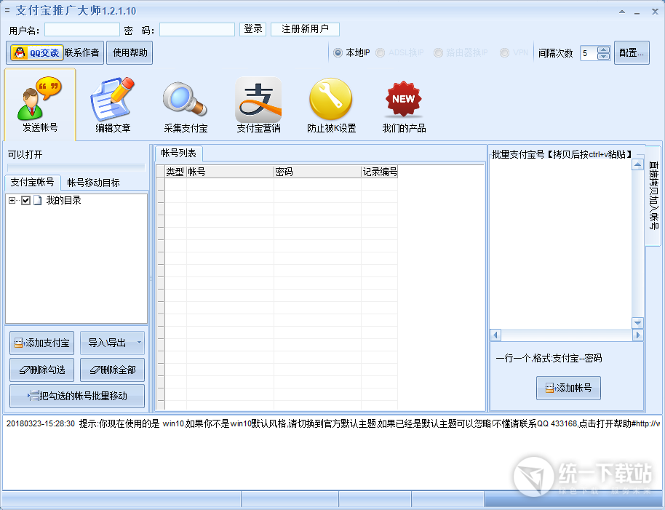Increase the 间隔次数 spinner value
The width and height of the screenshot is (665, 510).
tap(604, 49)
